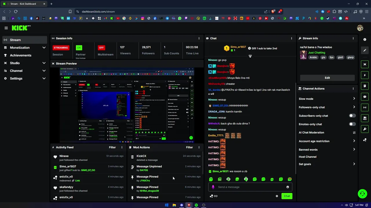
Task: Open Windows Start menu on taskbar
Action: click(167, 205)
